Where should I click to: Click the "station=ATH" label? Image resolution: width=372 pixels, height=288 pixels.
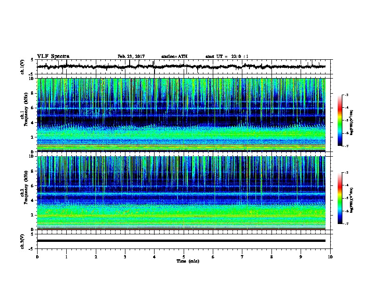coord(174,56)
